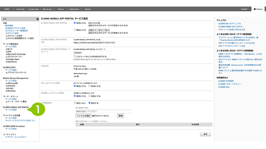Select 有効にする for certificate restriction
This screenshot has height=149, width=266.
coord(89,96)
